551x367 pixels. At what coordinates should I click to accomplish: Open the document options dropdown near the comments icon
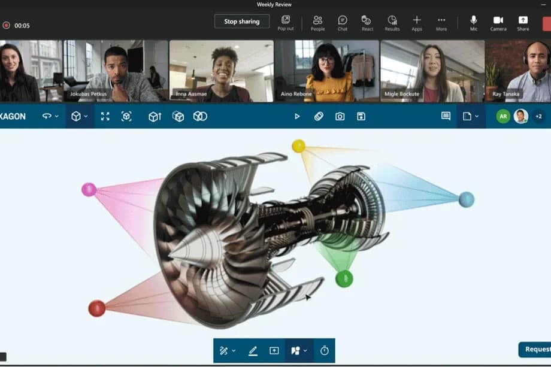(477, 116)
